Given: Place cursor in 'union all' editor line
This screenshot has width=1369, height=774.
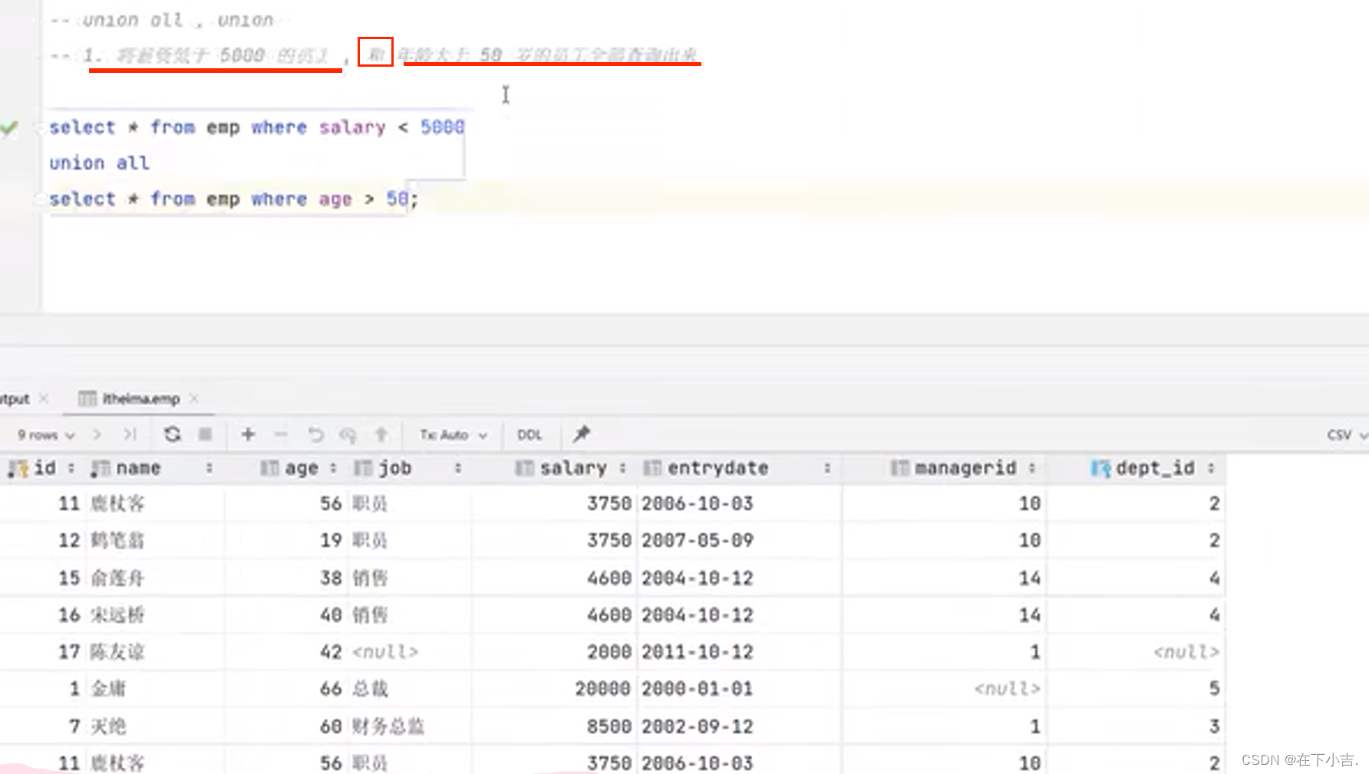Looking at the screenshot, I should (x=100, y=163).
